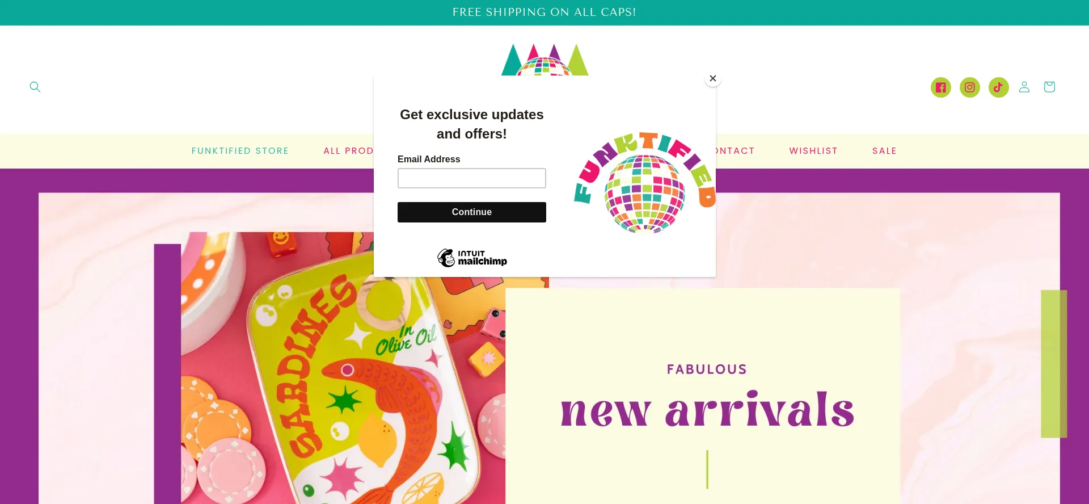Open the account login icon
The height and width of the screenshot is (504, 1089).
pyautogui.click(x=1024, y=87)
